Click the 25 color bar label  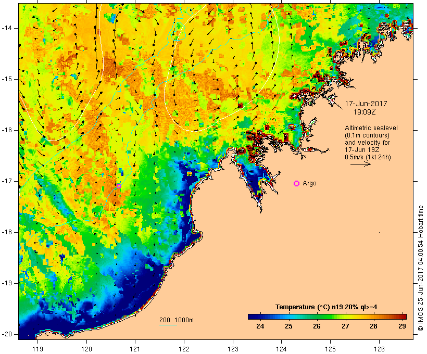click(x=288, y=326)
